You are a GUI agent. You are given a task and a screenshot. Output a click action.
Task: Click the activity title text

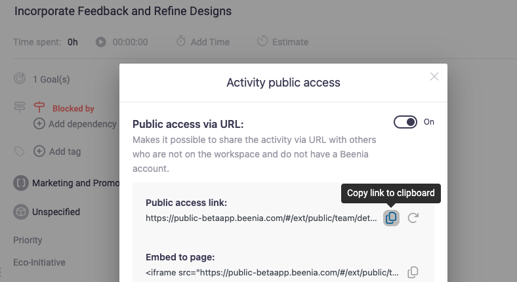[x=123, y=11]
